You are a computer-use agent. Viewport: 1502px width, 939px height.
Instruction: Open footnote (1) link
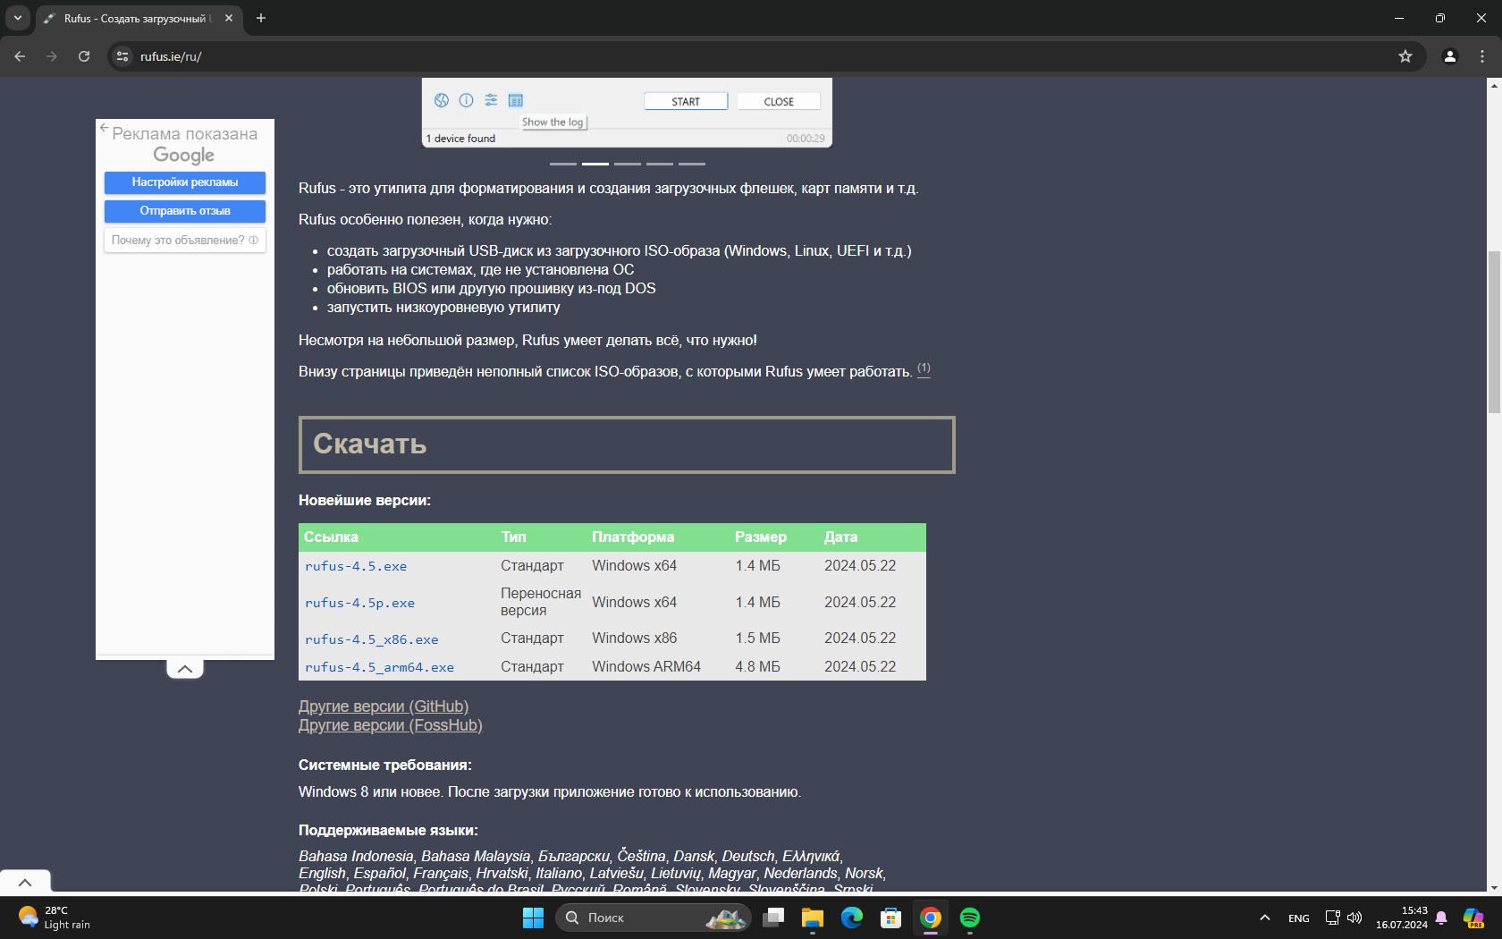pos(924,368)
